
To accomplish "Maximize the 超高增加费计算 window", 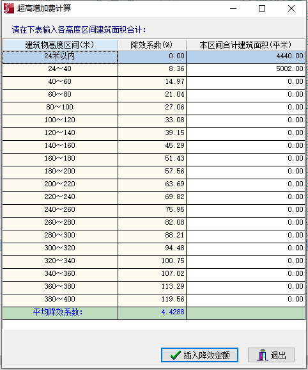I will click(262, 8).
